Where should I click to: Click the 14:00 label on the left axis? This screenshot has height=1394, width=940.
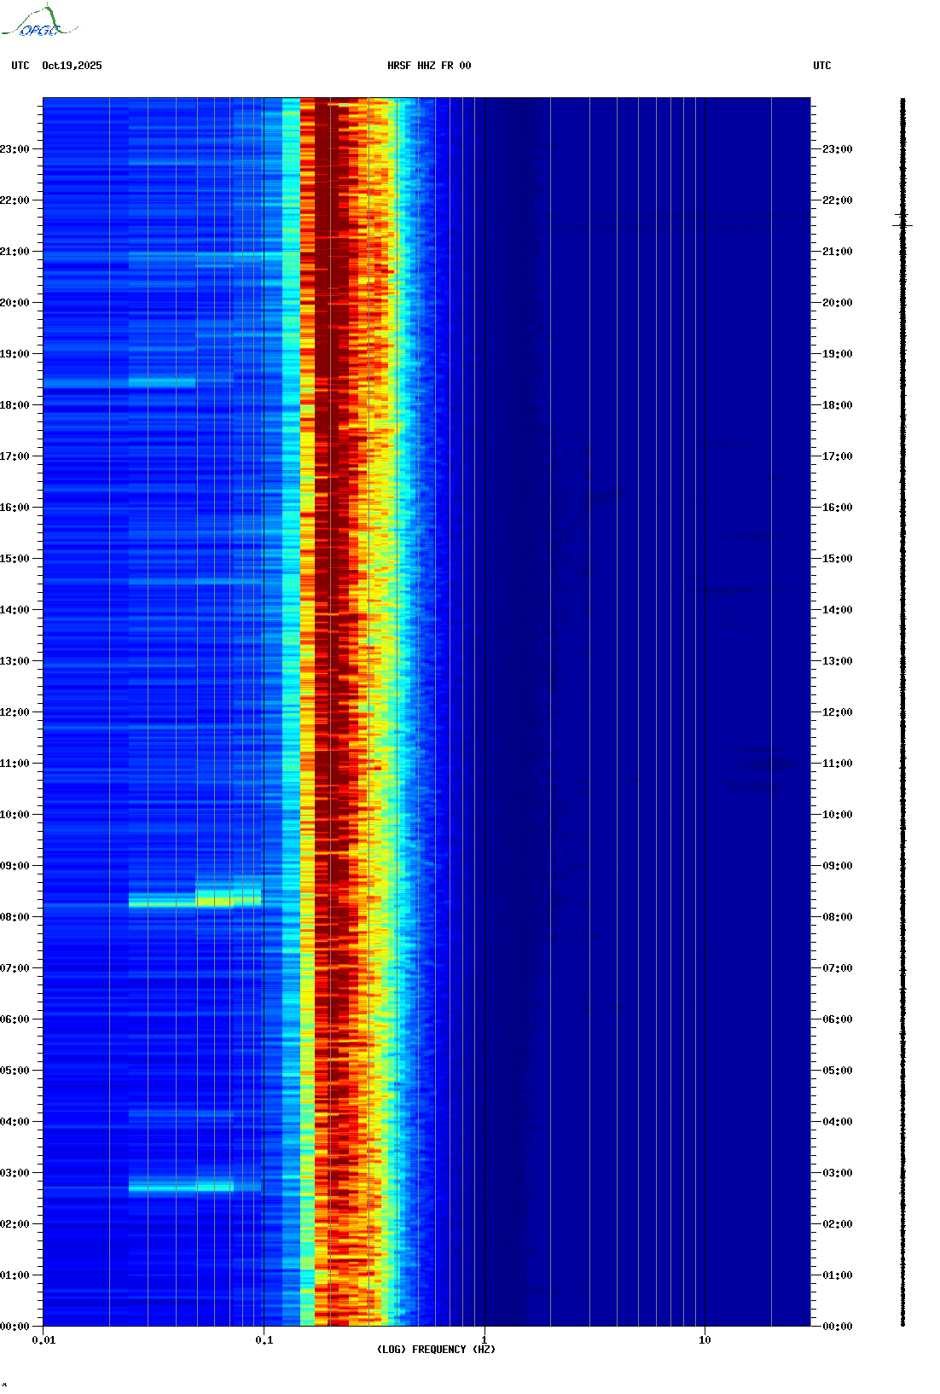[15, 610]
